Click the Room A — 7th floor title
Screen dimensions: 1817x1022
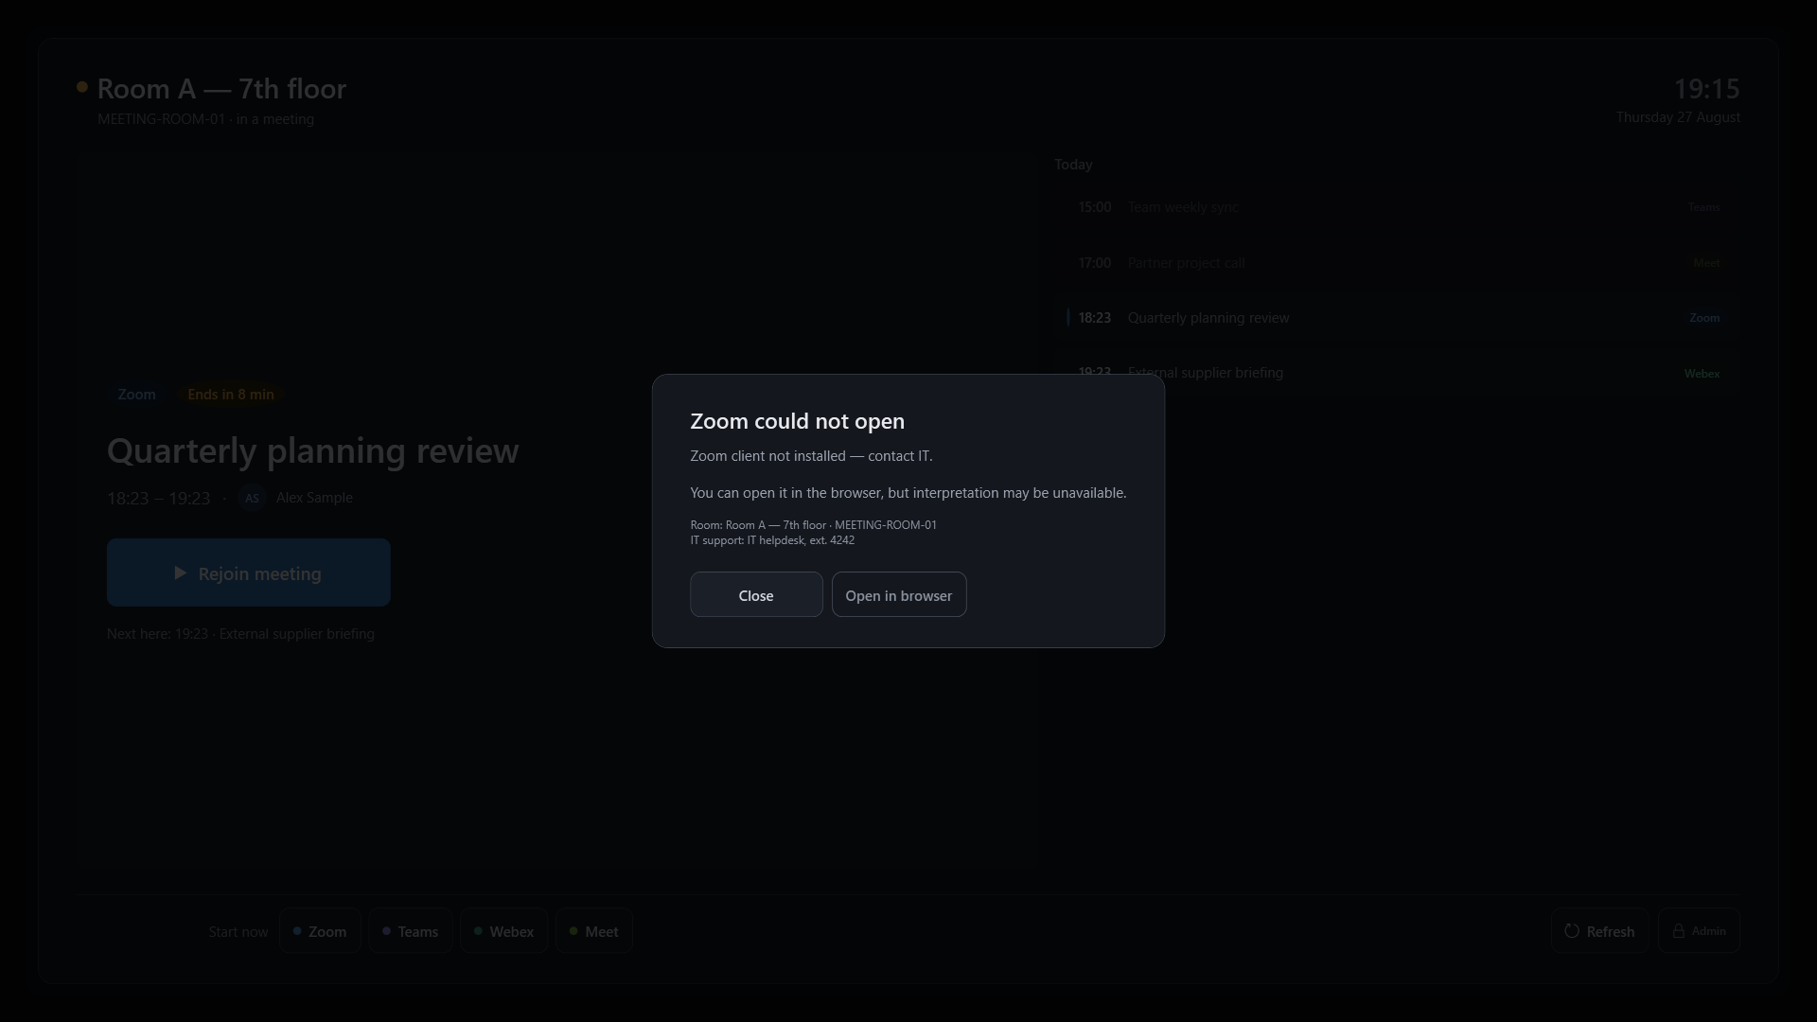pyautogui.click(x=221, y=89)
